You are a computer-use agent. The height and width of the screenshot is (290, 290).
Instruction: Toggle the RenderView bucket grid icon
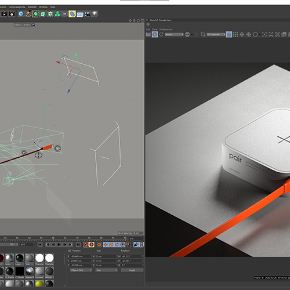[235, 34]
